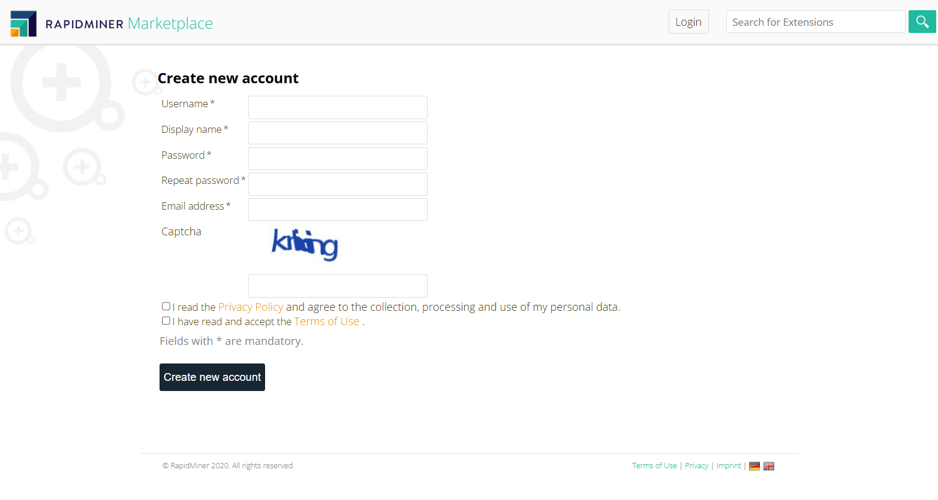This screenshot has height=500, width=938.
Task: Click the Repeat password input field
Action: click(337, 184)
